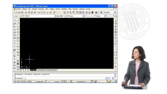Select the Line draw tool
Viewport: 167px width, 94px height.
point(18,21)
